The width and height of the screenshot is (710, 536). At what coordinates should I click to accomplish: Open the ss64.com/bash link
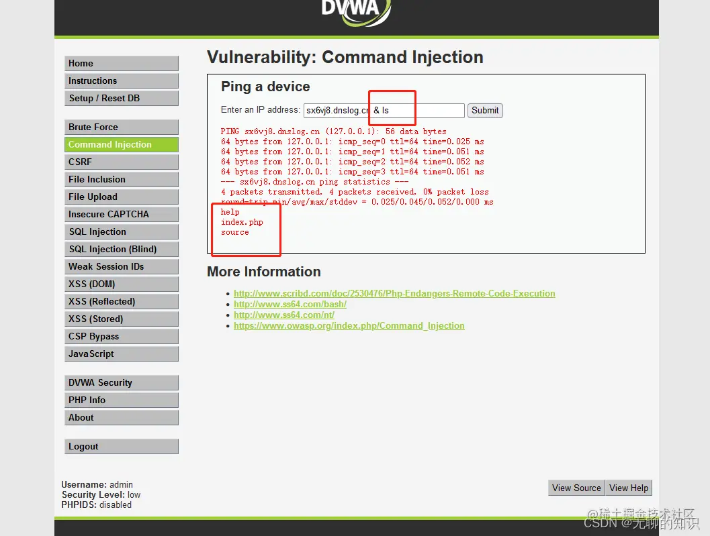tap(290, 304)
